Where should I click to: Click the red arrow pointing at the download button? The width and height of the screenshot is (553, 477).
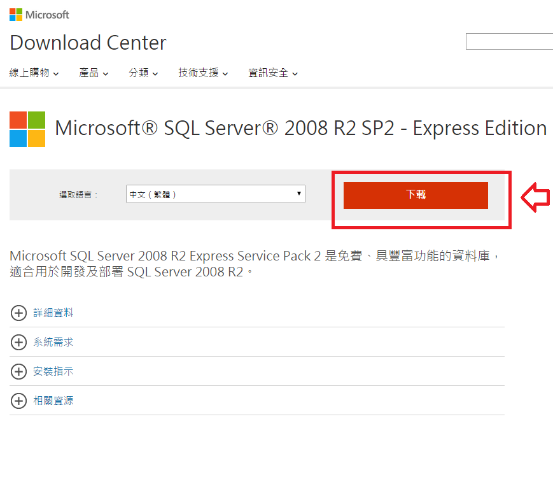[535, 197]
